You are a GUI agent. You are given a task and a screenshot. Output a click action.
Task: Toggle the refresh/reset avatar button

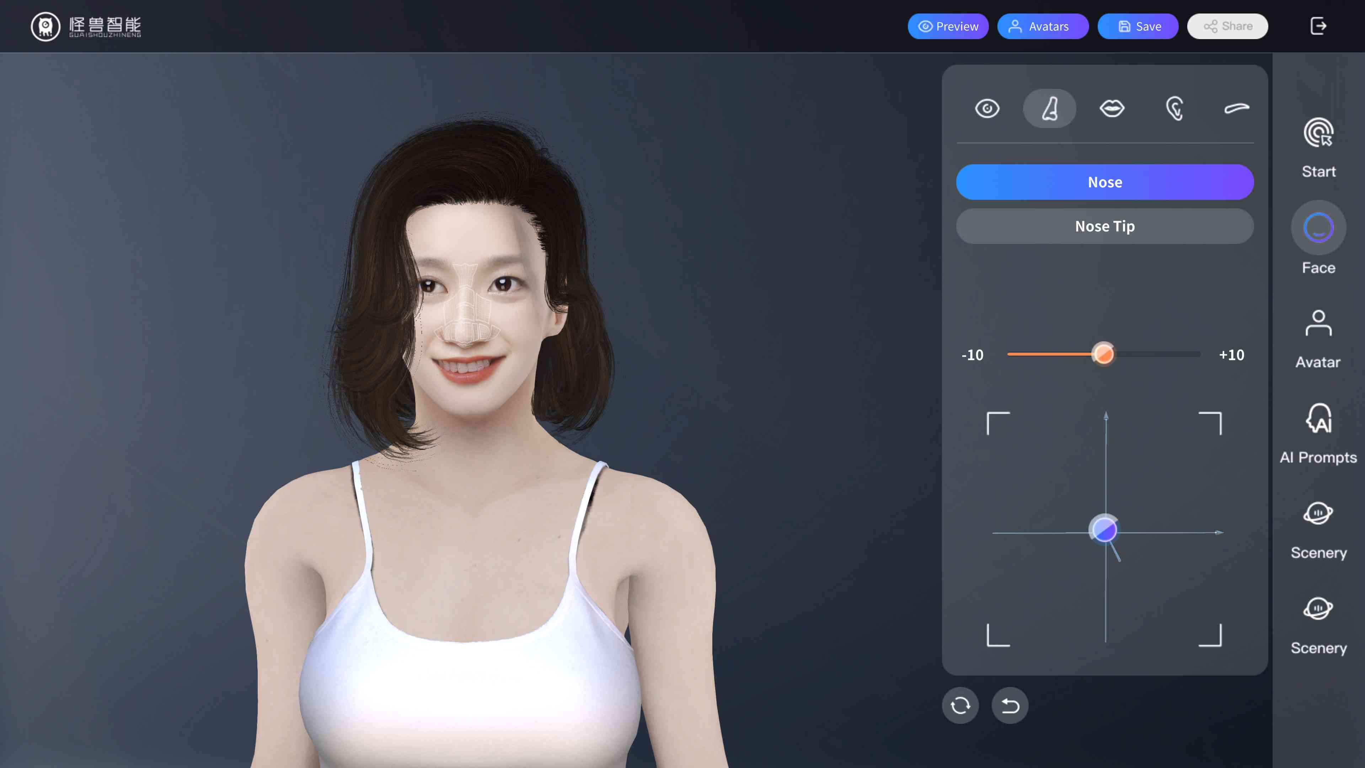coord(960,705)
